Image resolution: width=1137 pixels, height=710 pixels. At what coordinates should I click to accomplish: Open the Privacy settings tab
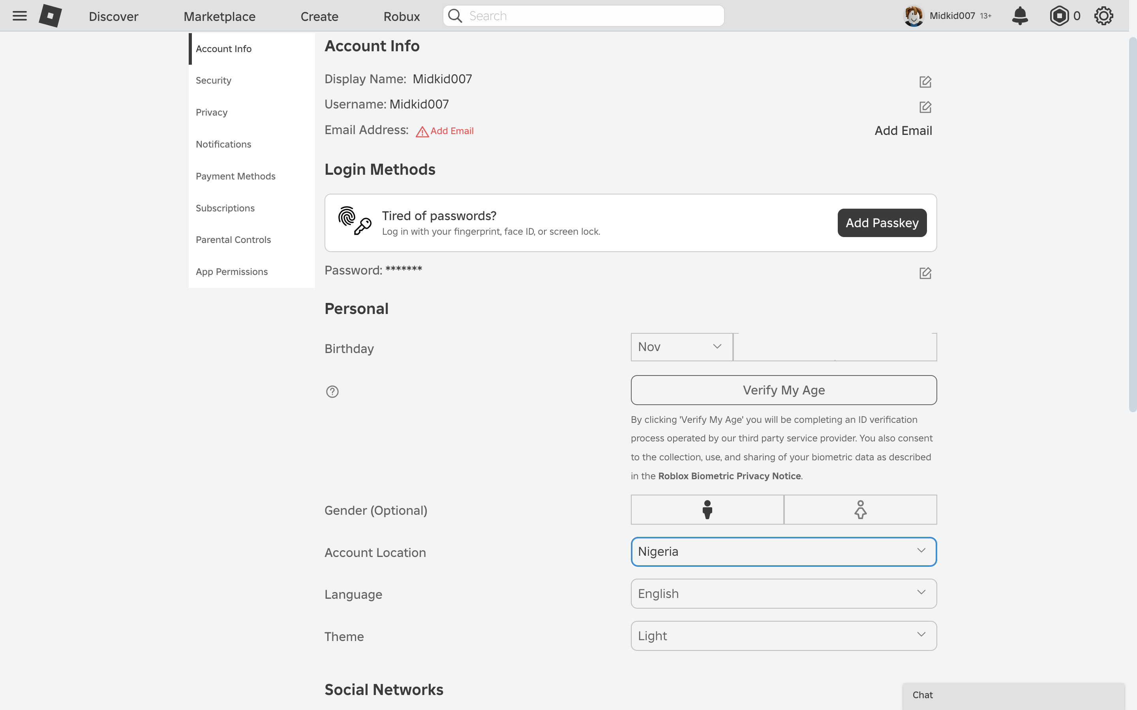pyautogui.click(x=212, y=112)
